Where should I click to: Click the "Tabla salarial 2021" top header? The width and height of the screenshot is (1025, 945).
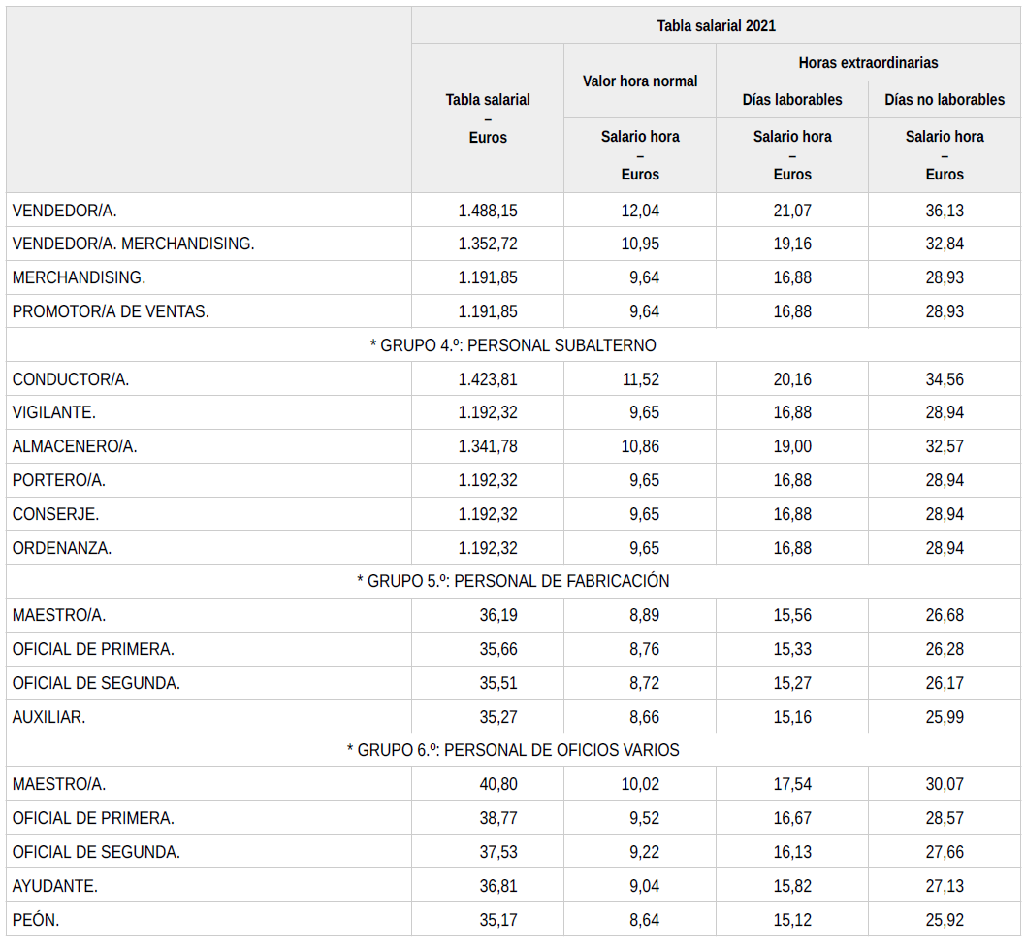click(x=716, y=25)
